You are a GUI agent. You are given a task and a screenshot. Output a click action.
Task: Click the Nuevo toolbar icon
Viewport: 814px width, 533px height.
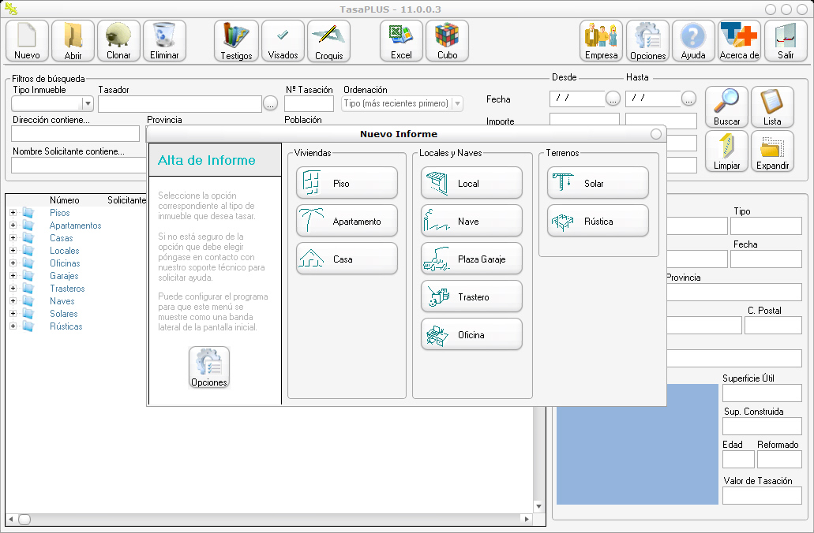(27, 41)
